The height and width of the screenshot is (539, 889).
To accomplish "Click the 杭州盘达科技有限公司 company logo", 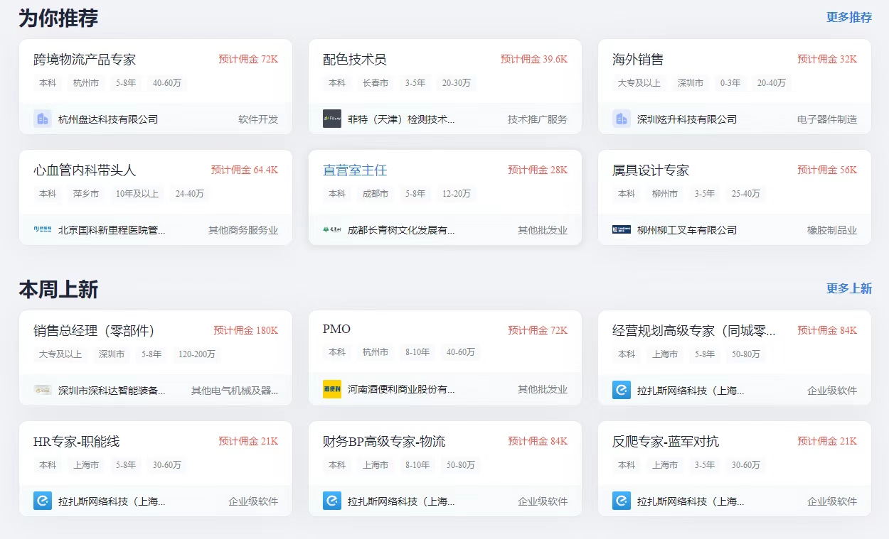I will (x=43, y=119).
